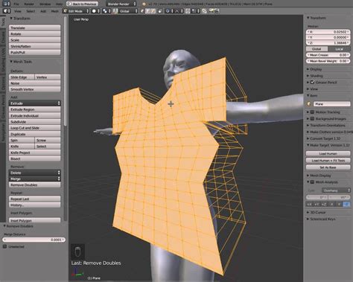Click the Loop Cut and Slide button
This screenshot has height=282, width=353.
35,128
